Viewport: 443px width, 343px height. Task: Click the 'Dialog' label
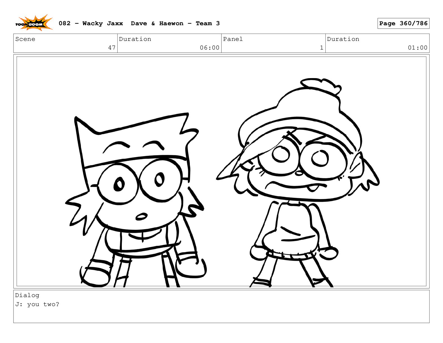pyautogui.click(x=27, y=295)
